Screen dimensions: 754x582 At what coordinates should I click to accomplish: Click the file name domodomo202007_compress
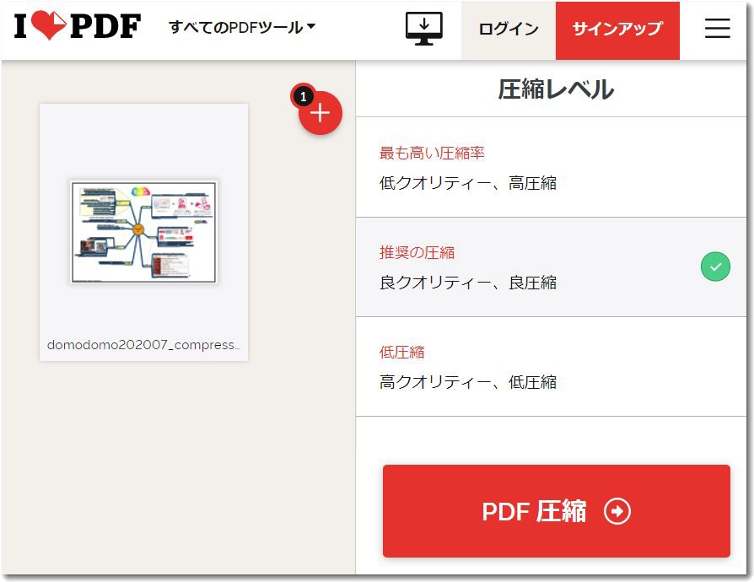coord(143,345)
